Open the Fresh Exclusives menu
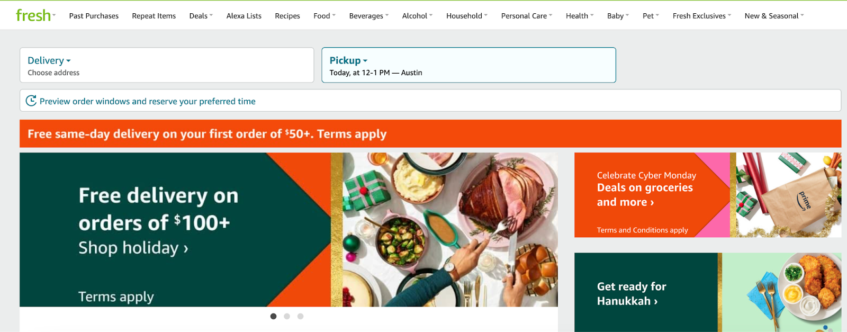 click(x=702, y=16)
